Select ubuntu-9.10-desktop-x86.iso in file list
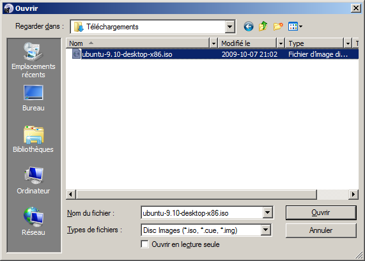Screen dimensions: 365x261 click(127, 54)
